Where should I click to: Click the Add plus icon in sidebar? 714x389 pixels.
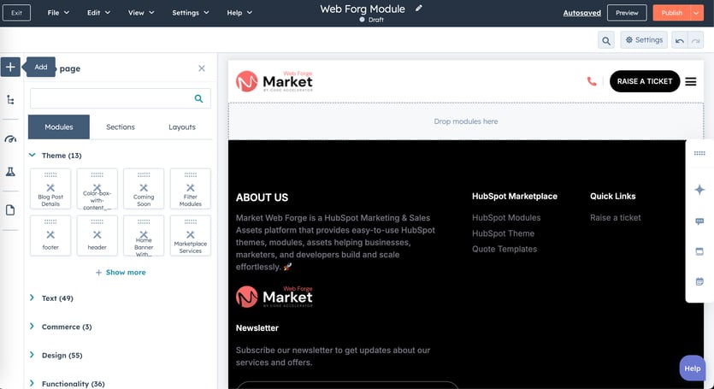10,68
